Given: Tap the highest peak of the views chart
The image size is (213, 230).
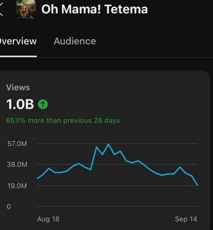Looking at the screenshot, I should point(108,144).
